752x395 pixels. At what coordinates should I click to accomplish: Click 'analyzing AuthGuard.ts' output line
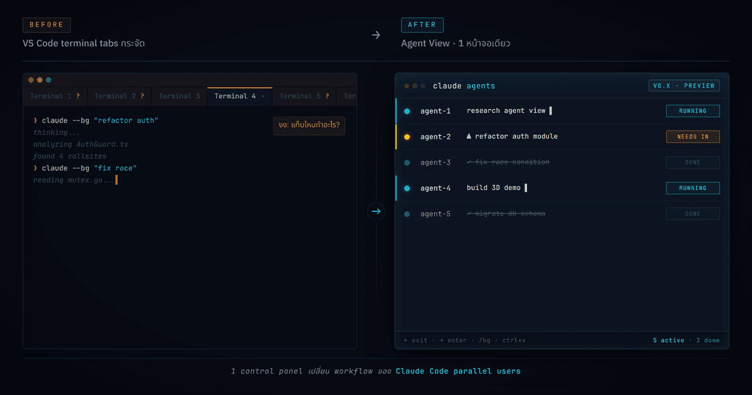(80, 144)
